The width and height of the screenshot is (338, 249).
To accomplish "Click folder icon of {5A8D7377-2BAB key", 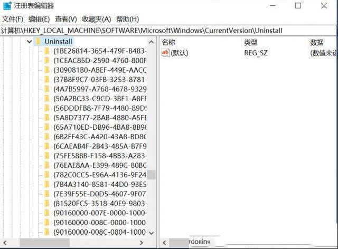I will 46,118.
